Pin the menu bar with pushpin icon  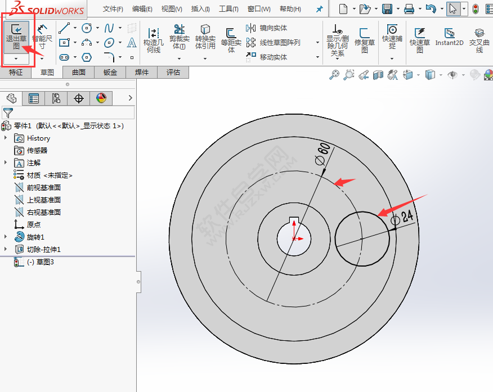(x=320, y=9)
